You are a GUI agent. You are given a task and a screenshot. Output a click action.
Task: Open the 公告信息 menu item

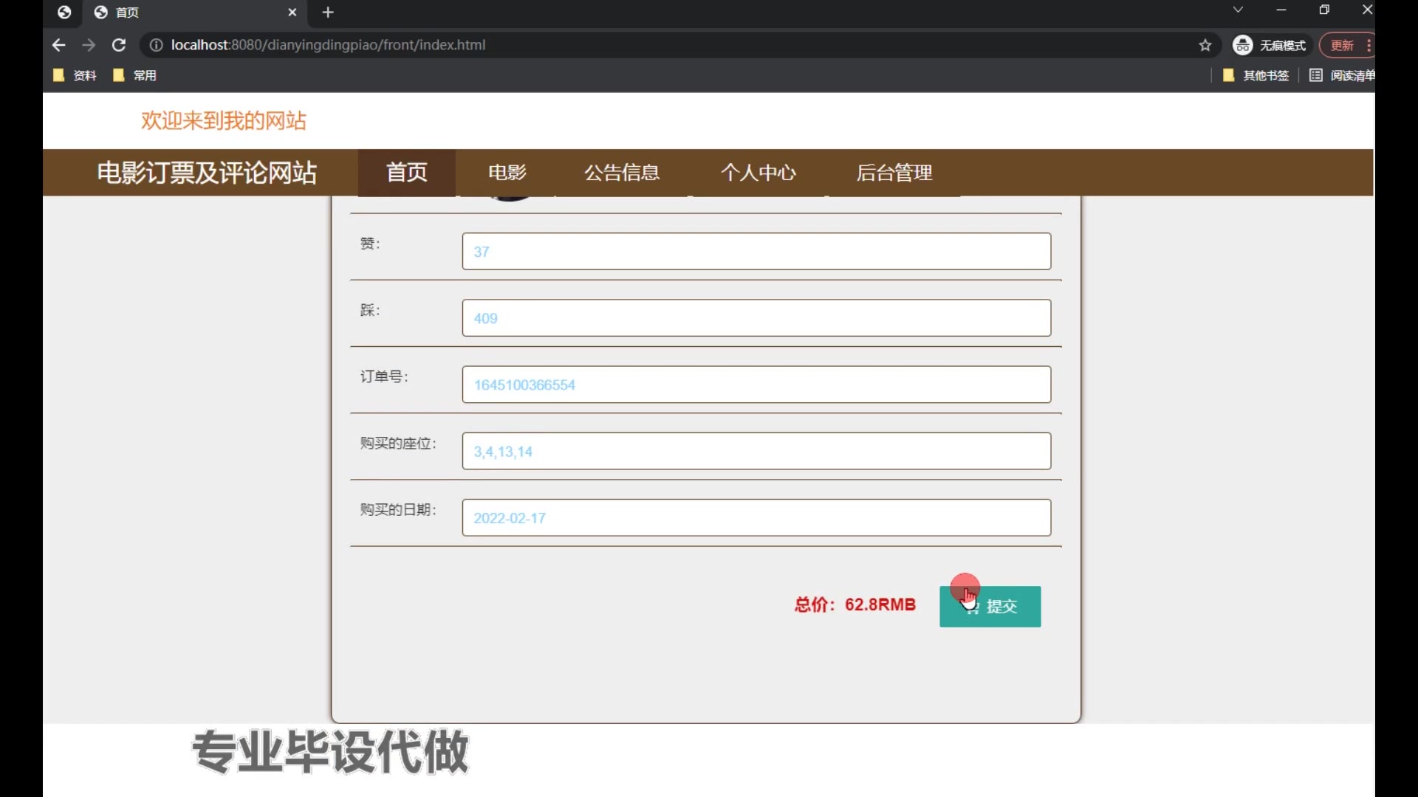click(622, 173)
